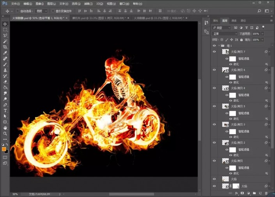The width and height of the screenshot is (275, 197).
Task: Select the Rectangle shape tool
Action: click(5, 122)
